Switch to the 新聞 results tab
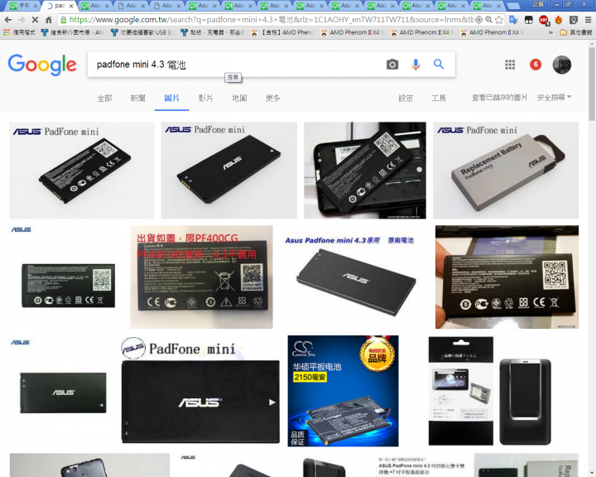 point(137,99)
